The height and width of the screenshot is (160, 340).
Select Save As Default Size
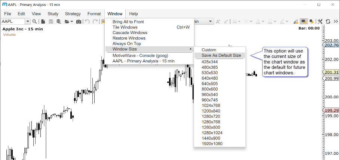click(x=221, y=55)
